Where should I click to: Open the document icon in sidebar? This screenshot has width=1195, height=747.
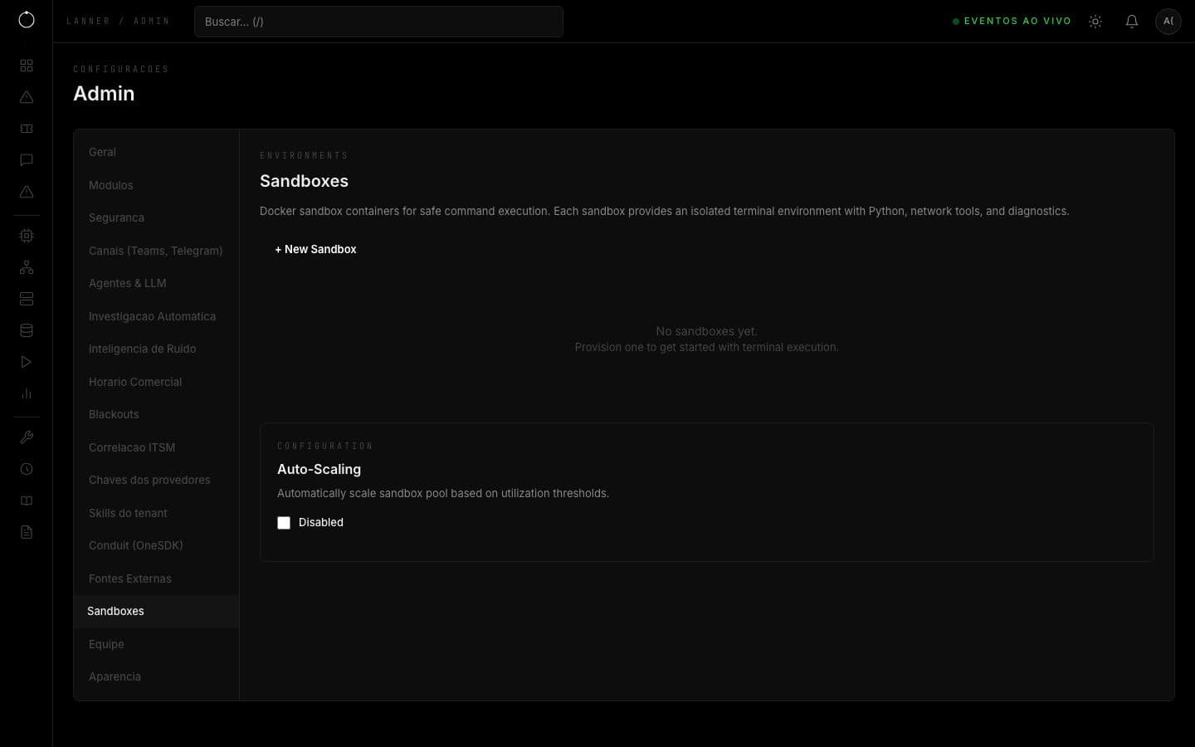pos(27,532)
